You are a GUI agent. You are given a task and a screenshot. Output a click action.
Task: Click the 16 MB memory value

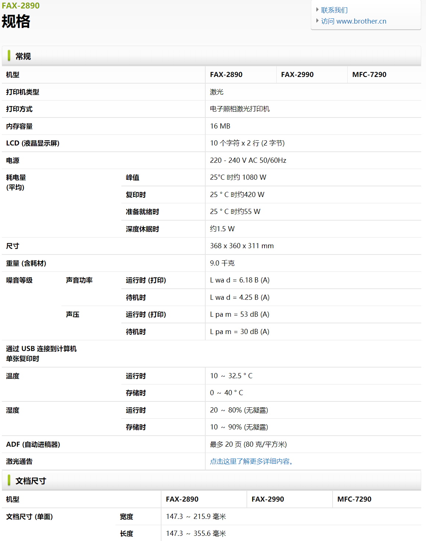click(x=220, y=126)
